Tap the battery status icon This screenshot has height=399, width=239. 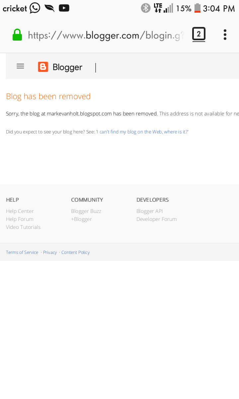tap(198, 8)
